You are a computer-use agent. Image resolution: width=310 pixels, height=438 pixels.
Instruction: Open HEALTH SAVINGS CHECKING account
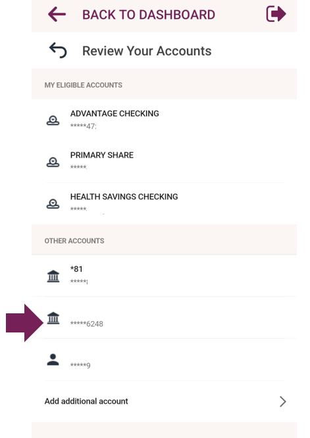click(164, 203)
